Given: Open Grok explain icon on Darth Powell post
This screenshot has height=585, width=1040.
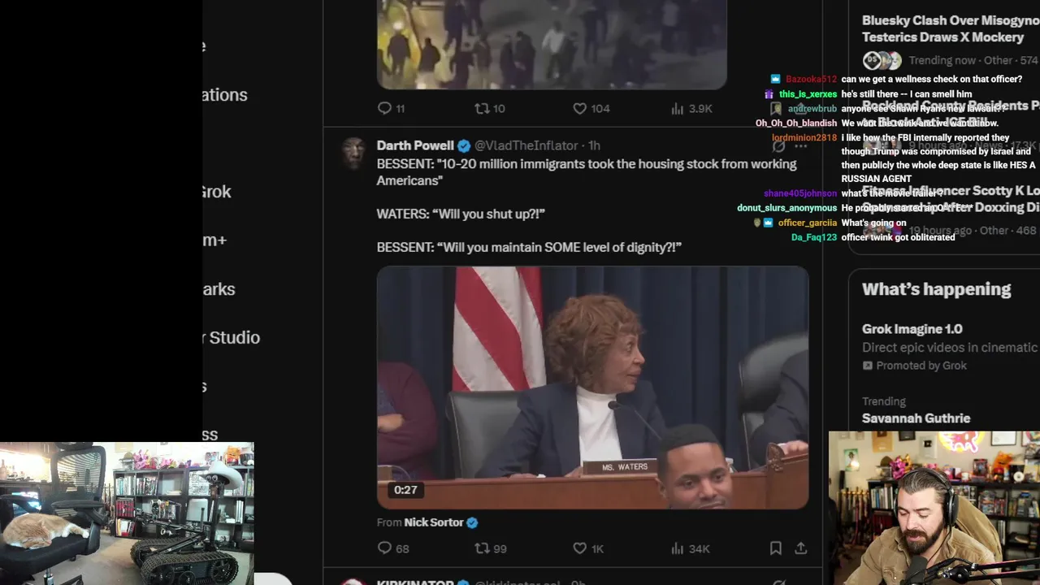Looking at the screenshot, I should 778,146.
